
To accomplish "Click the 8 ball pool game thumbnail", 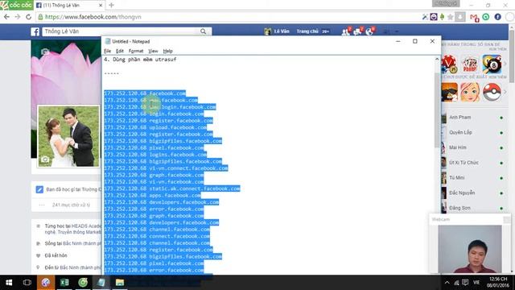I will pos(492,64).
